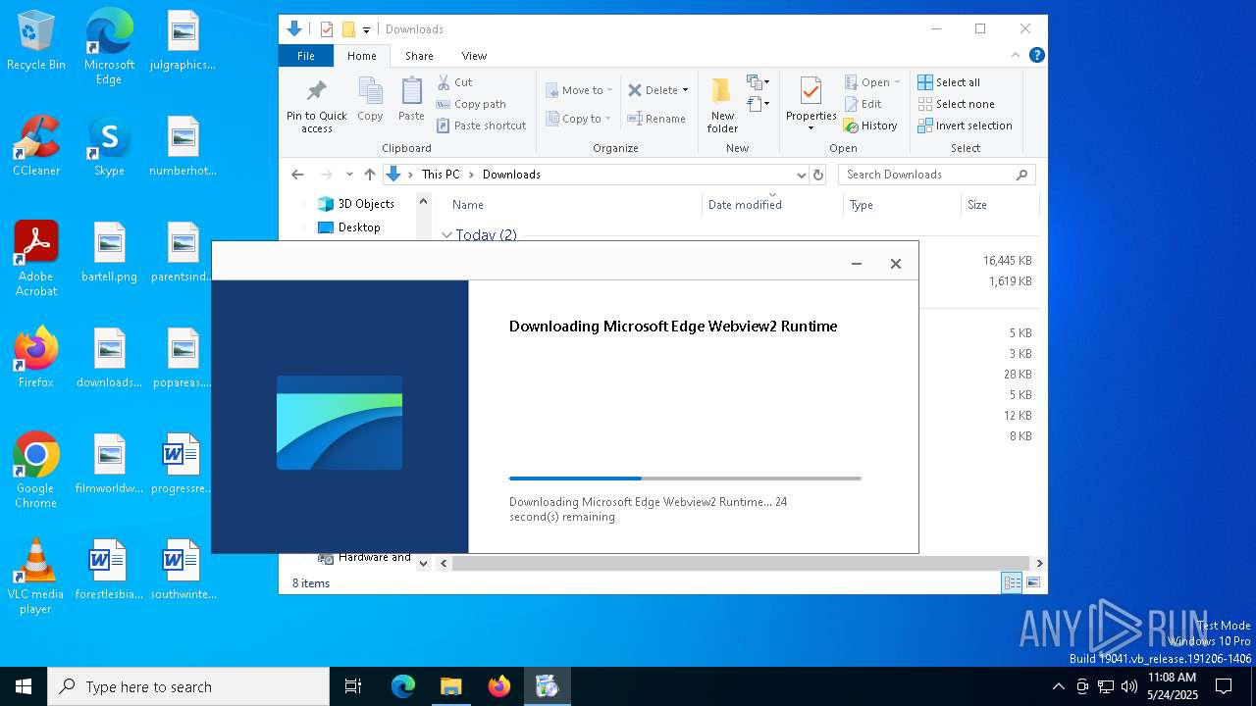Open Google Chrome desktop shortcut
1256x706 pixels.
(36, 471)
